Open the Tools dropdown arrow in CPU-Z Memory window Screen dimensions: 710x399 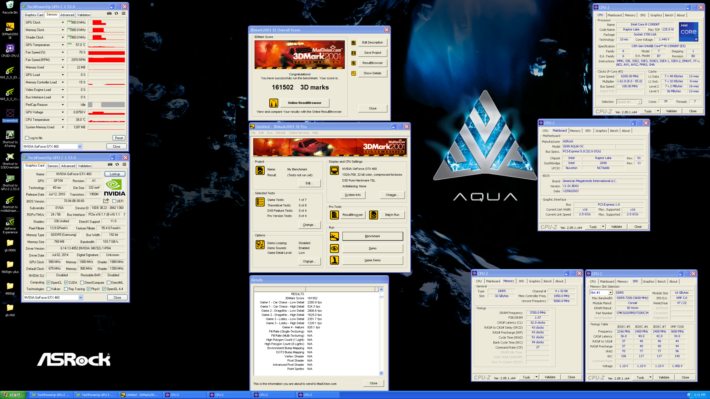[536, 377]
